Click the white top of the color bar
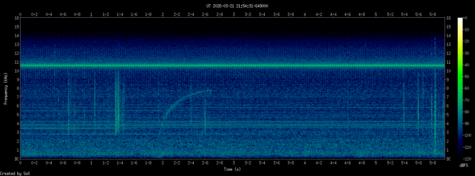Screen dimensions: 475x176 [460, 19]
